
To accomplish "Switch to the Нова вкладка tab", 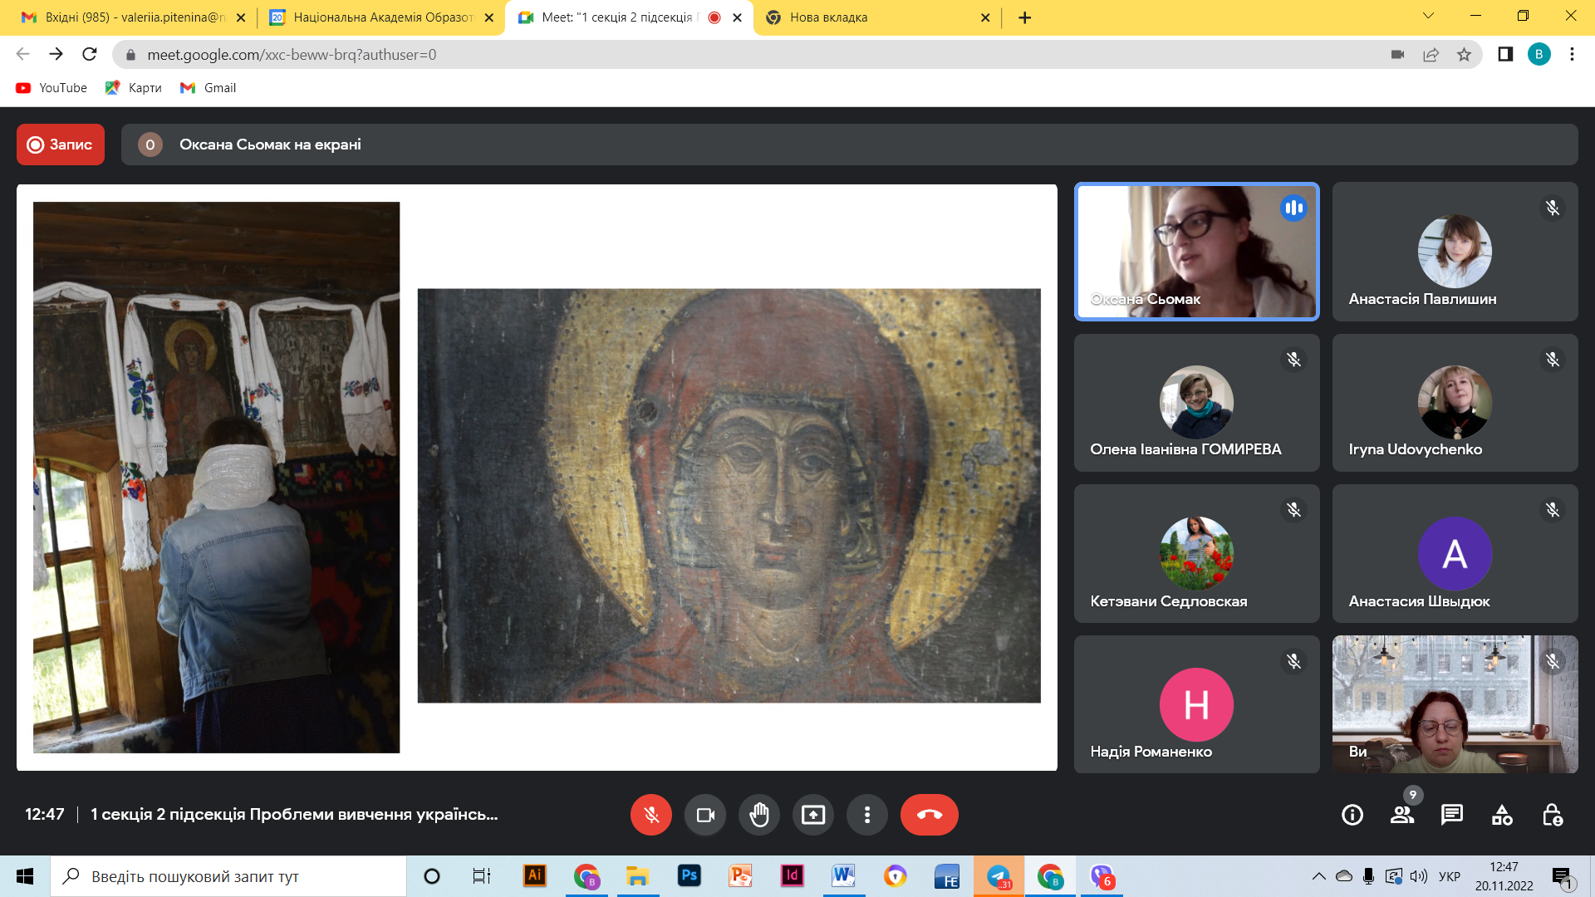I will pos(877,17).
